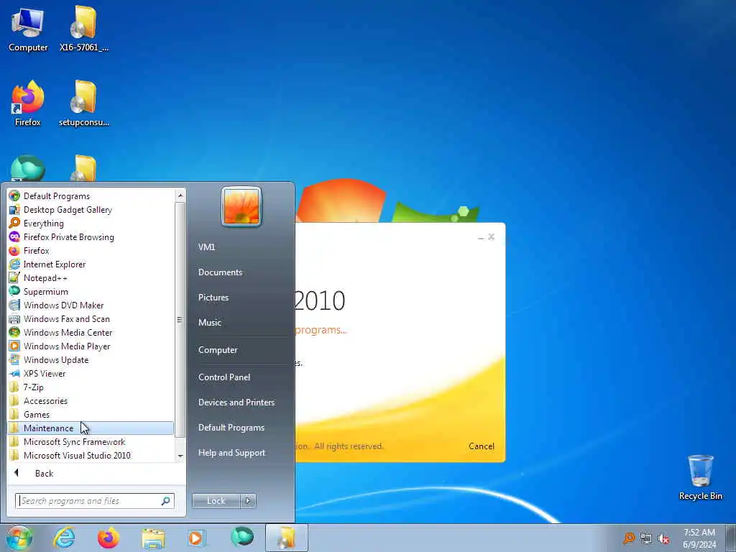Expand the Microsoft Sync Framework folder
Viewport: 736px width, 552px height.
coord(91,441)
